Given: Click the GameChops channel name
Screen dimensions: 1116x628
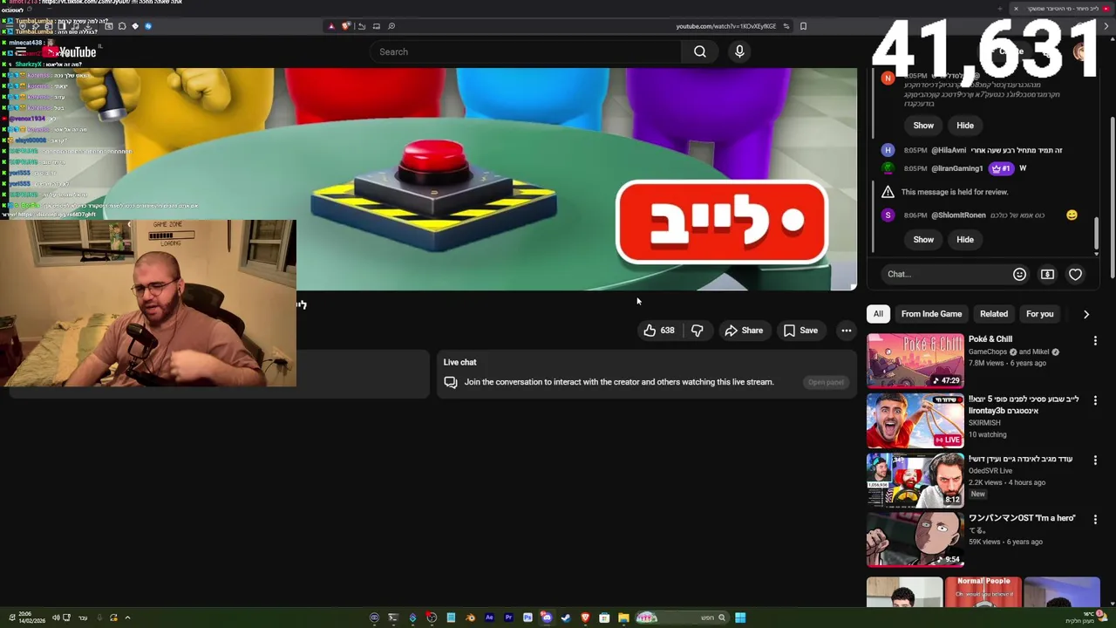Looking at the screenshot, I should click(988, 352).
